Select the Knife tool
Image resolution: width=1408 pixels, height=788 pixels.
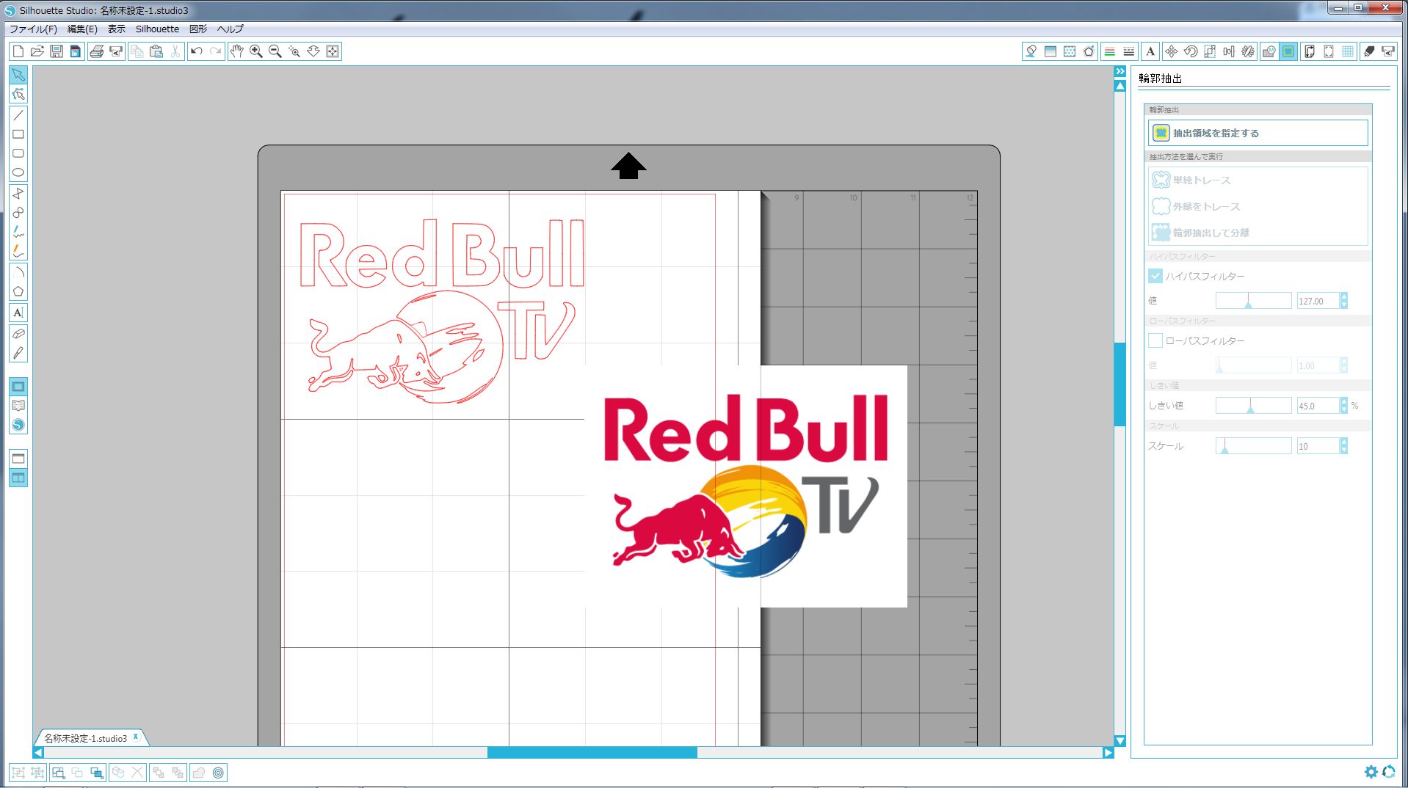(x=18, y=353)
